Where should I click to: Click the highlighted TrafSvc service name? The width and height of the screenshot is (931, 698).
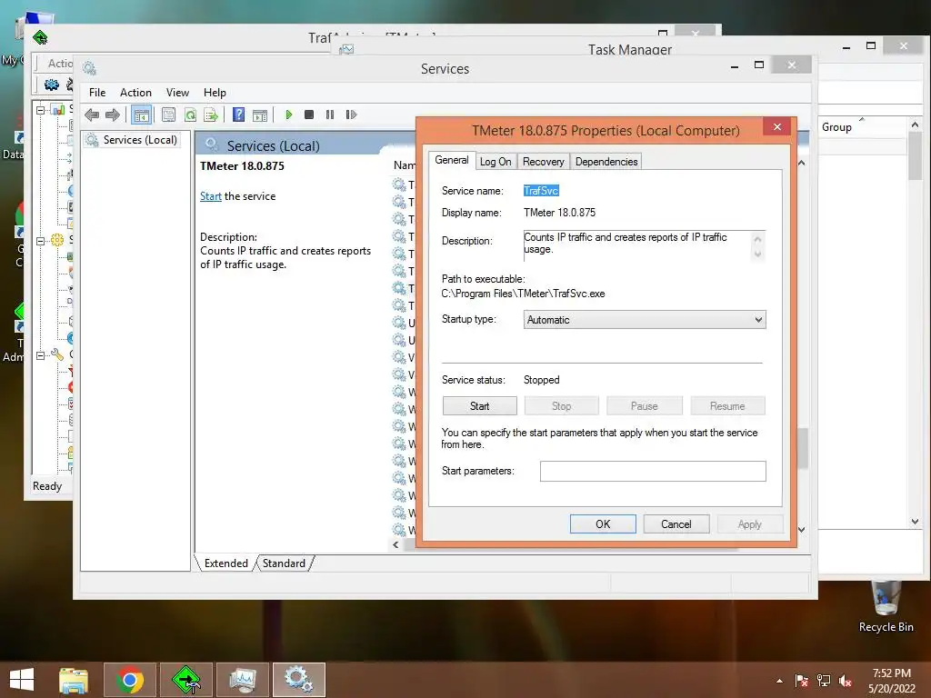[541, 191]
